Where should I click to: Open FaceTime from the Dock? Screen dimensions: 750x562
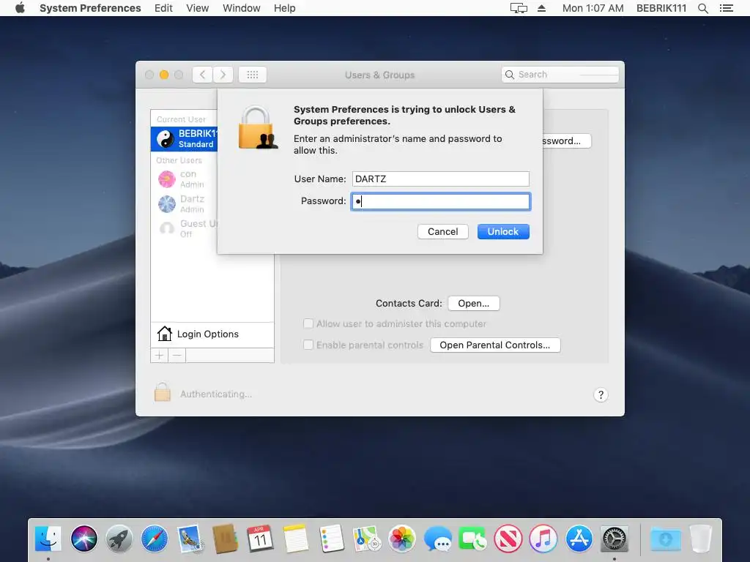point(472,539)
